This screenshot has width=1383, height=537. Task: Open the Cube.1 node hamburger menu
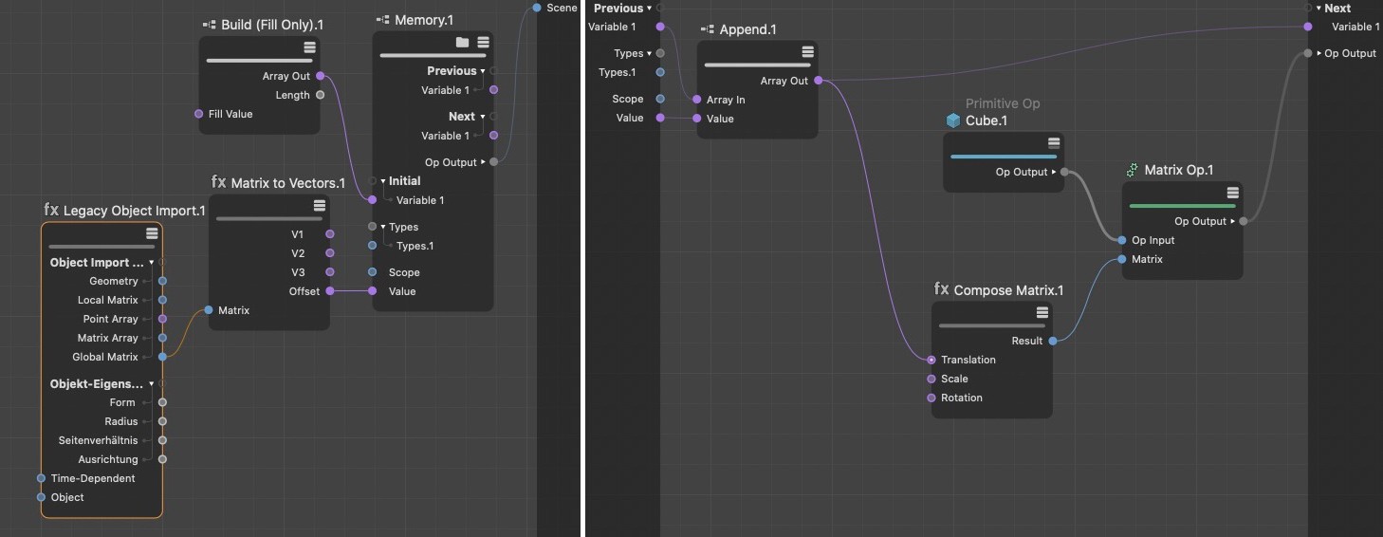point(1054,143)
